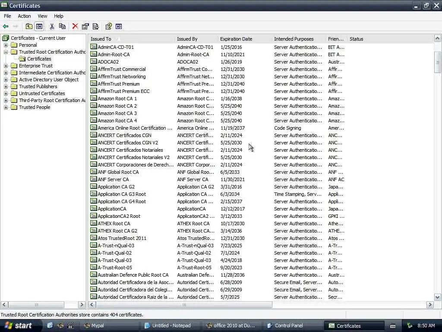Sort by the Issued To column header
Screen dimensions: 442x332
point(131,39)
